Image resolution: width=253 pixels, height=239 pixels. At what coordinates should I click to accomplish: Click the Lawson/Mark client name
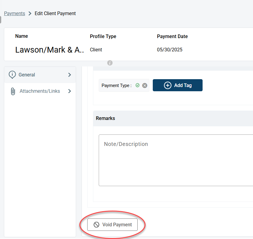click(x=50, y=50)
